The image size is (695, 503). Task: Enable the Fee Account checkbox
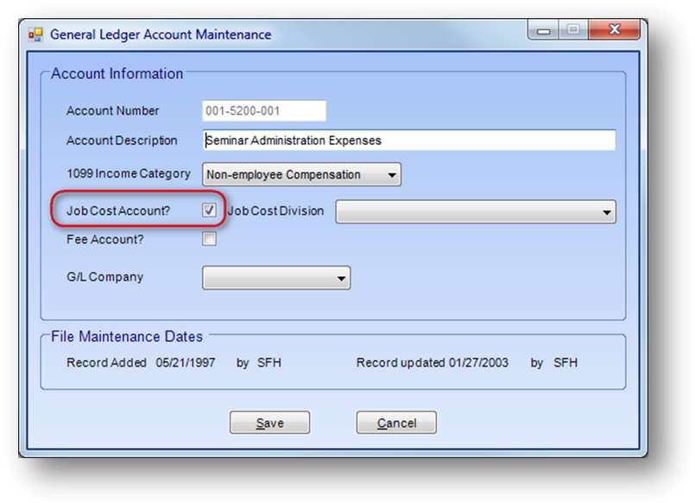[x=209, y=240]
